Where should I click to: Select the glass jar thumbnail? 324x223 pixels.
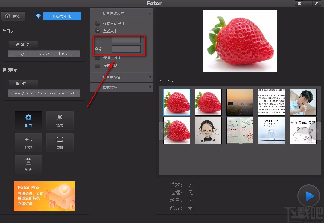coord(271,131)
